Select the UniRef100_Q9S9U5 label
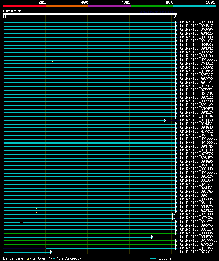This screenshot has width=219, height=261. [196, 199]
